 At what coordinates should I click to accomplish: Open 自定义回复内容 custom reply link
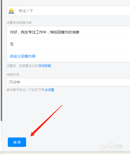(x=23, y=56)
